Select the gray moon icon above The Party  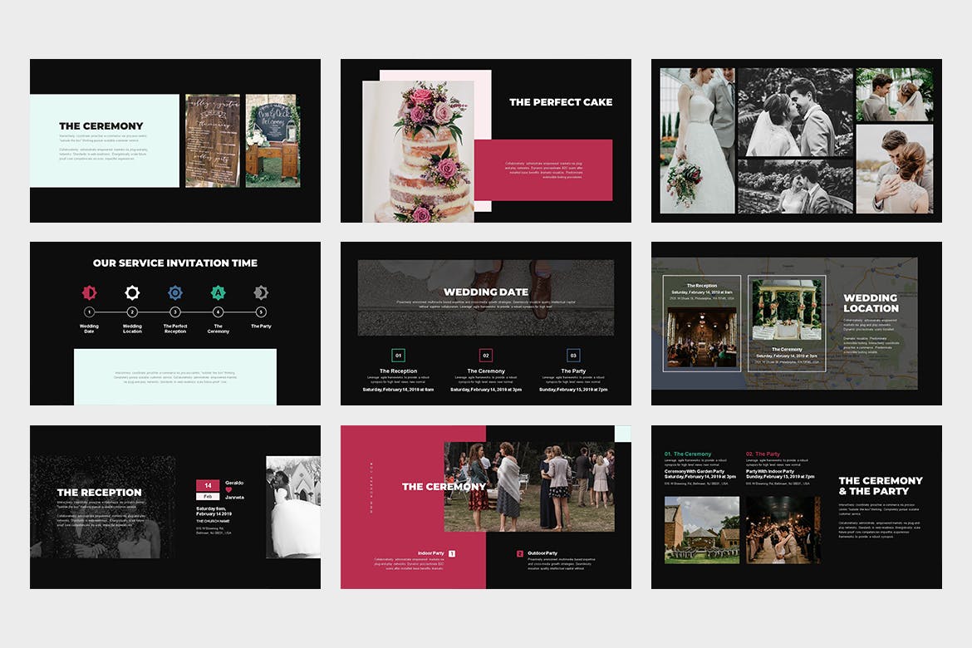click(261, 292)
